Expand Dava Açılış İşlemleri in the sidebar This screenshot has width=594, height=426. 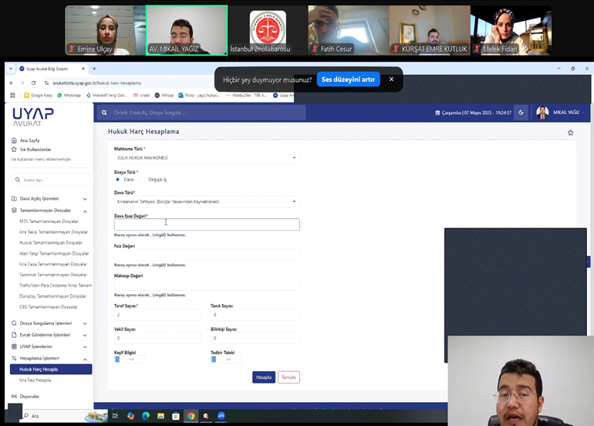[50, 198]
